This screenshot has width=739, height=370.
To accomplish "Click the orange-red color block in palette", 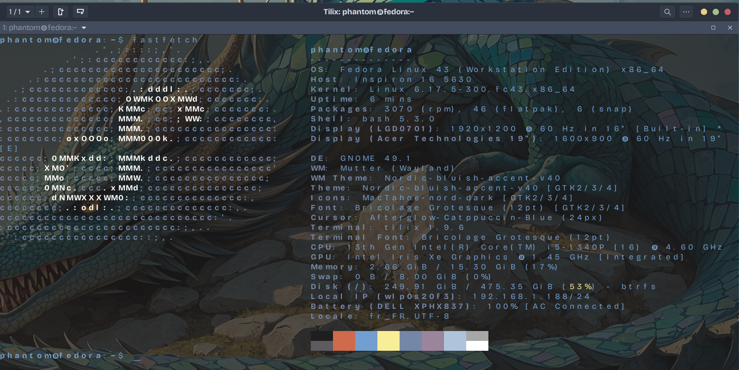I will point(344,341).
